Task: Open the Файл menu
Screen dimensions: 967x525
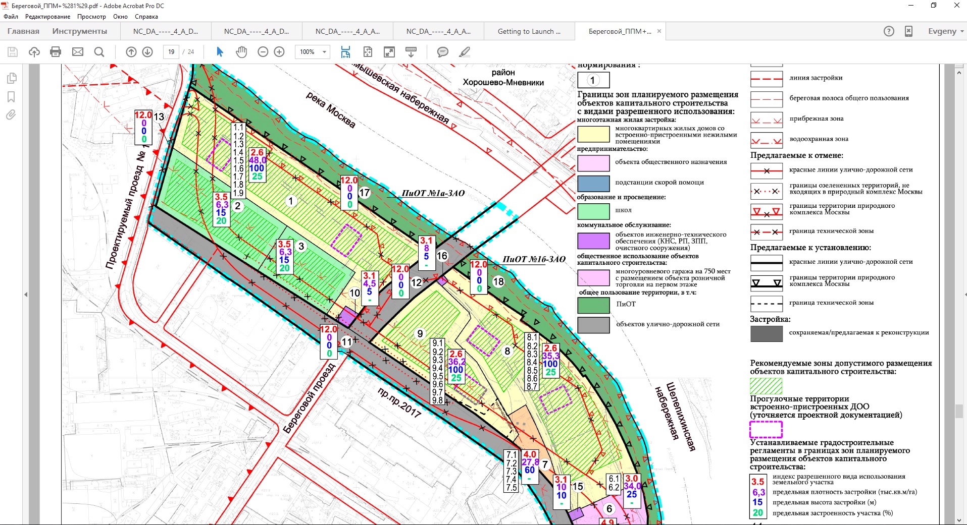Action: [11, 17]
